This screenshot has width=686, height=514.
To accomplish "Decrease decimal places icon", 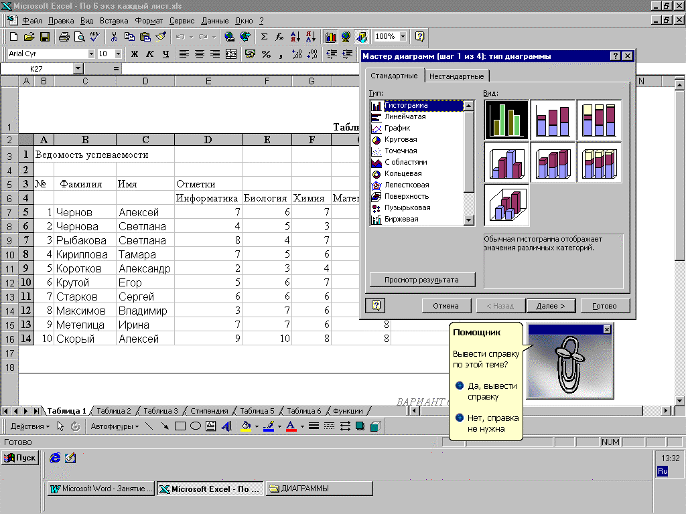I will [312, 54].
